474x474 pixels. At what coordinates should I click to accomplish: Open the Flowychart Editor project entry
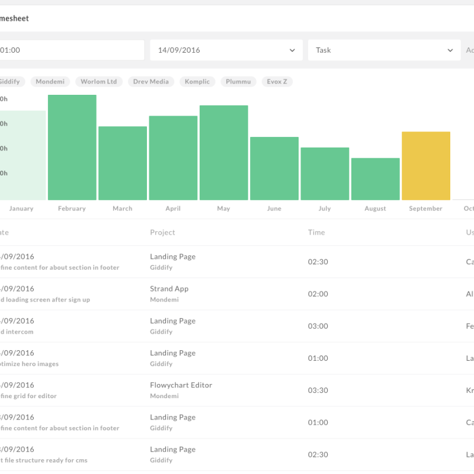click(181, 385)
